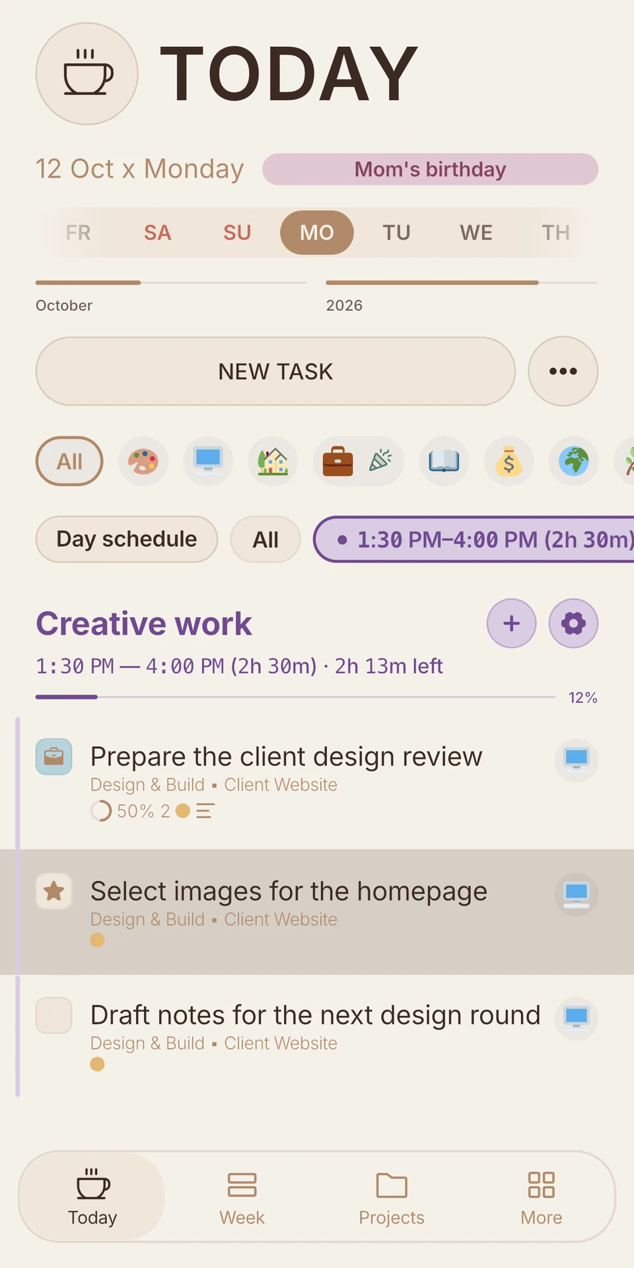634x1268 pixels.
Task: Click project path under Draft notes task
Action: 214,1043
